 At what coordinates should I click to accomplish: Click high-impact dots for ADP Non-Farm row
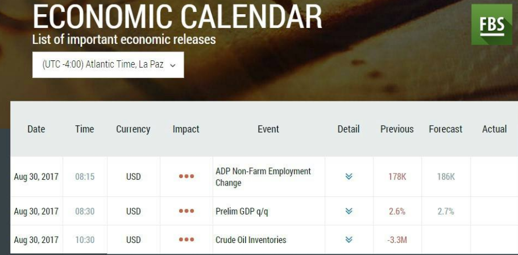(187, 176)
